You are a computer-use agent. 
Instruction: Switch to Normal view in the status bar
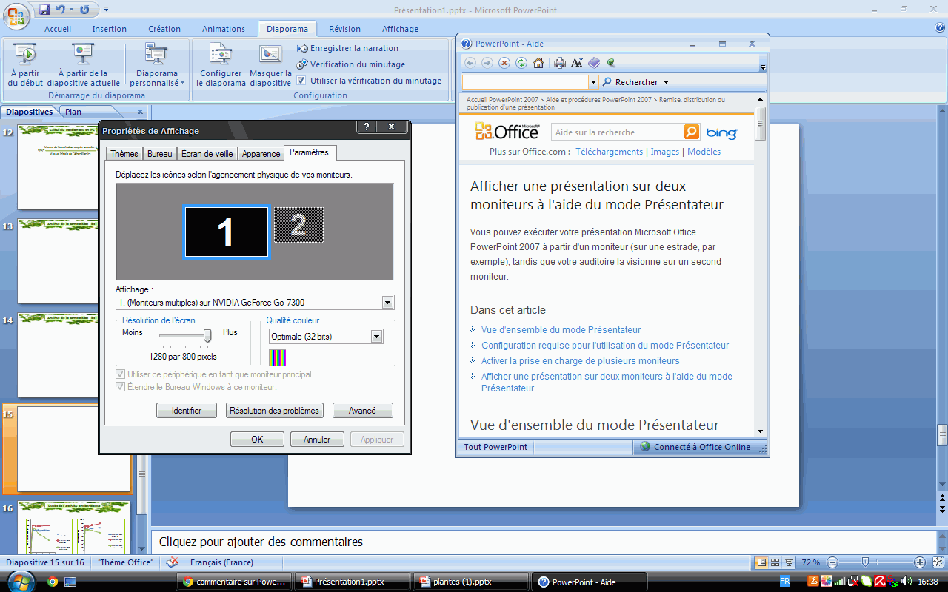[x=761, y=562]
